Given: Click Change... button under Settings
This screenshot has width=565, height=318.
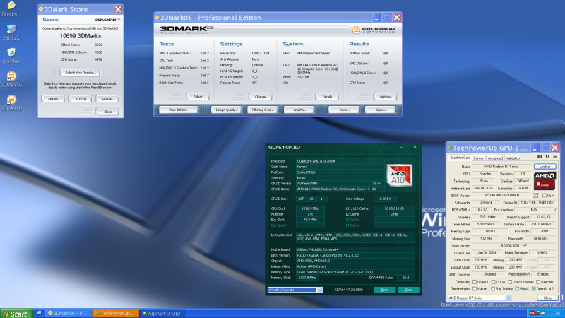Looking at the screenshot, I should [x=261, y=97].
